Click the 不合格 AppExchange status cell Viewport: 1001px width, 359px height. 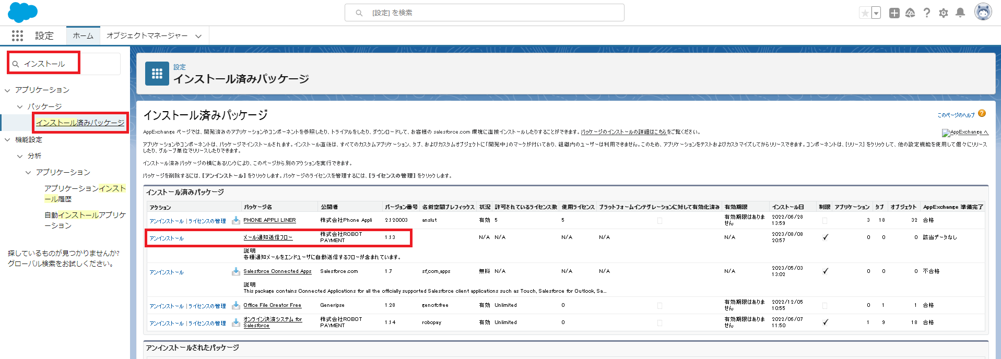click(x=931, y=271)
